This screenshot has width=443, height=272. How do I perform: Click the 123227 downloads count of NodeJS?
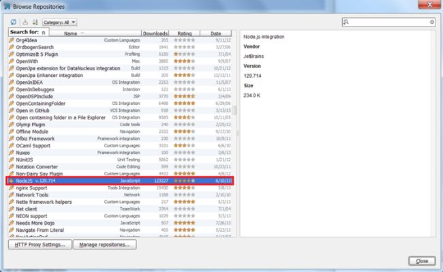click(162, 181)
